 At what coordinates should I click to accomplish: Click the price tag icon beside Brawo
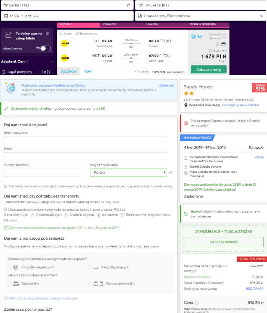pyautogui.click(x=186, y=214)
